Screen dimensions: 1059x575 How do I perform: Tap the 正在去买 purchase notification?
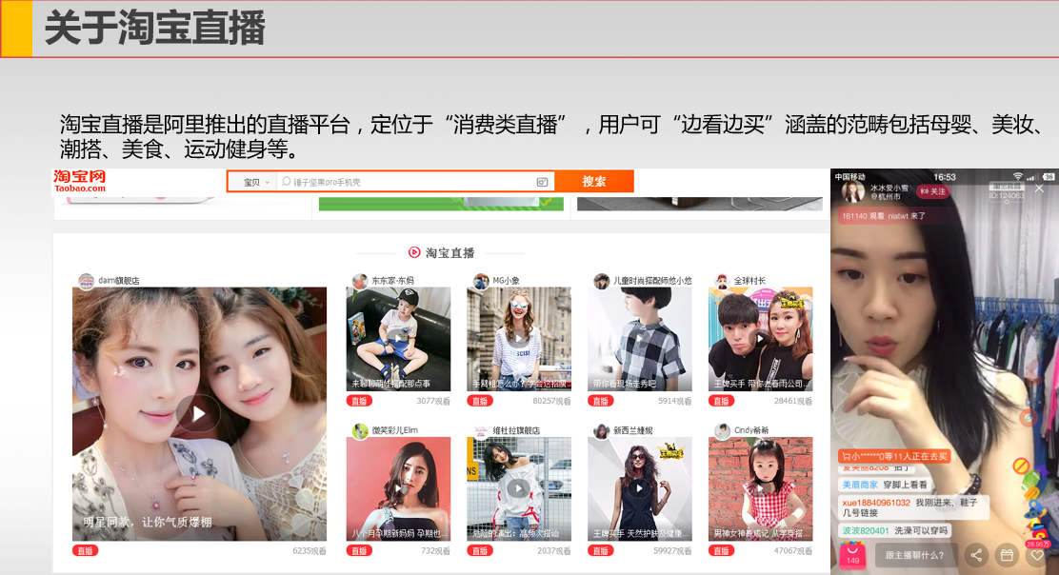(x=895, y=456)
